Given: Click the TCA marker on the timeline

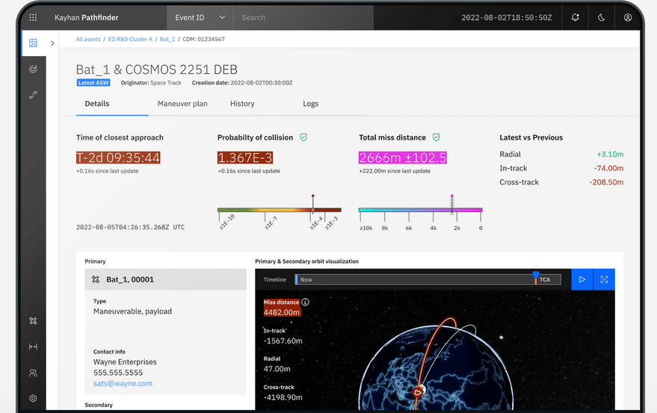Looking at the screenshot, I should point(536,279).
